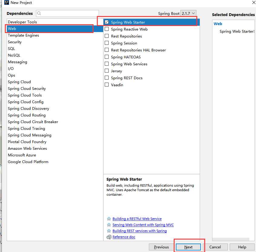
Task: Open the Reference doc link
Action: point(124,237)
